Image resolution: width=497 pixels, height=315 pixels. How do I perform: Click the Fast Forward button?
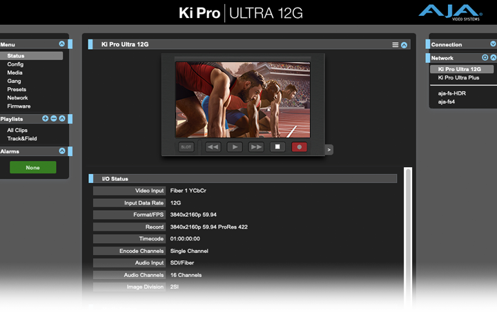pyautogui.click(x=256, y=147)
